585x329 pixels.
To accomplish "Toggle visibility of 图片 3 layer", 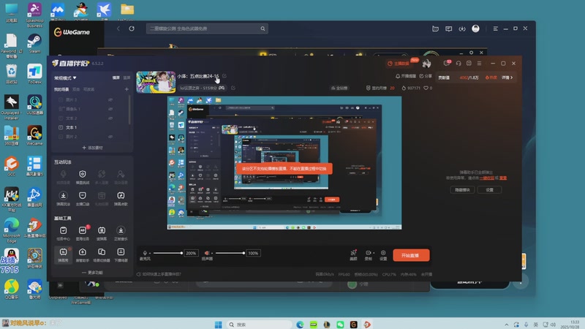I will [x=110, y=100].
